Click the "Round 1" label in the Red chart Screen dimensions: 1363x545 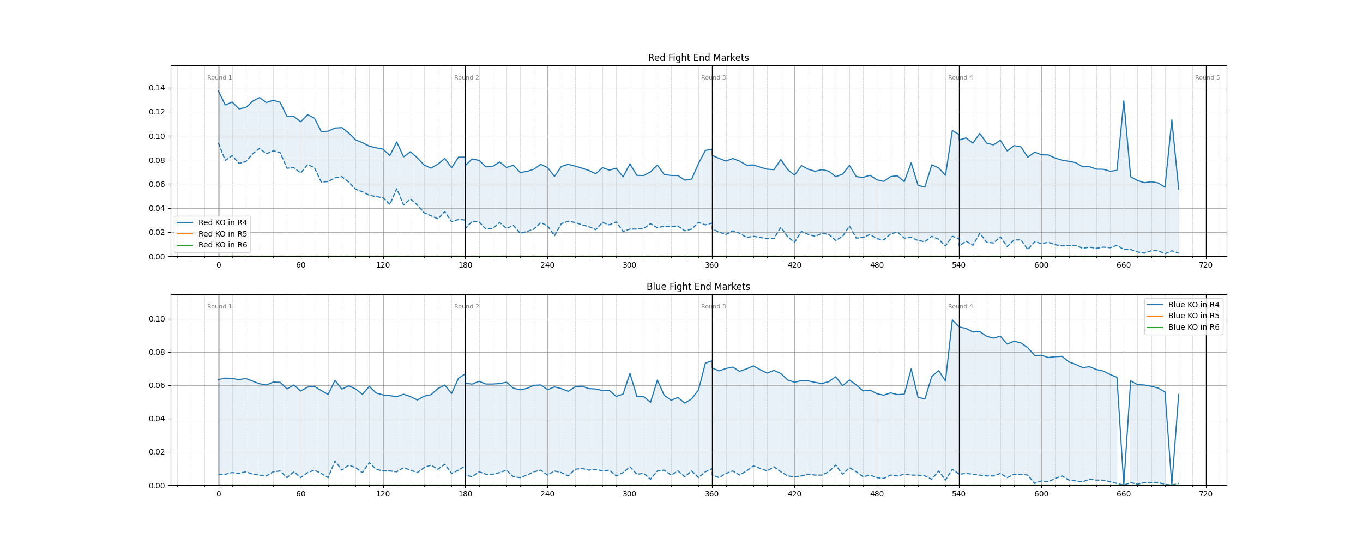tap(219, 78)
